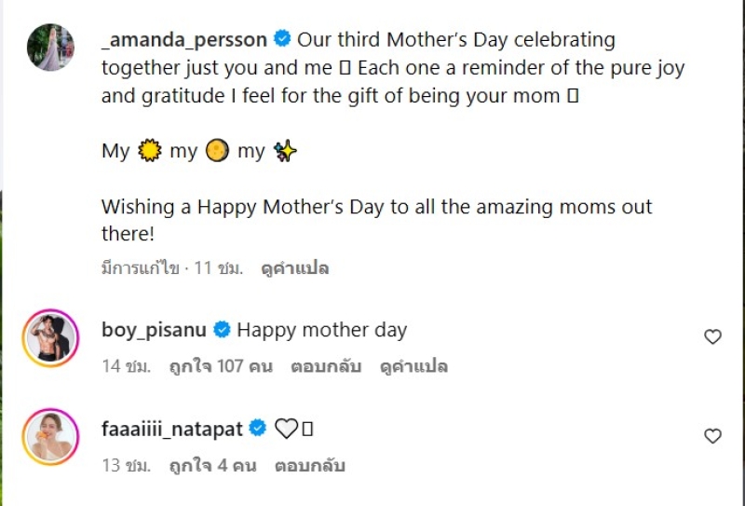The height and width of the screenshot is (506, 745).
Task: Visit faaaiiii_natapat username link
Action: click(172, 429)
